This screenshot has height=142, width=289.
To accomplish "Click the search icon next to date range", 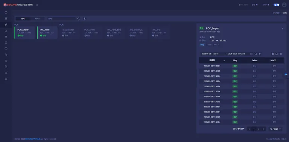I will pos(256,54).
